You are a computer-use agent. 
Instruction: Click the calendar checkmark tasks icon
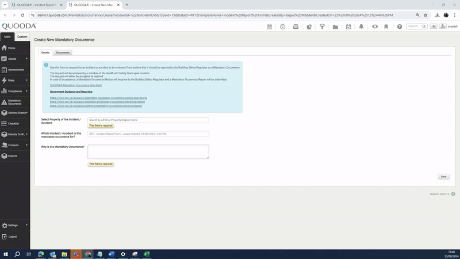(x=348, y=26)
